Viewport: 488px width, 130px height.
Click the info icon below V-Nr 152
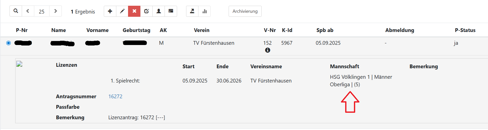click(x=268, y=50)
